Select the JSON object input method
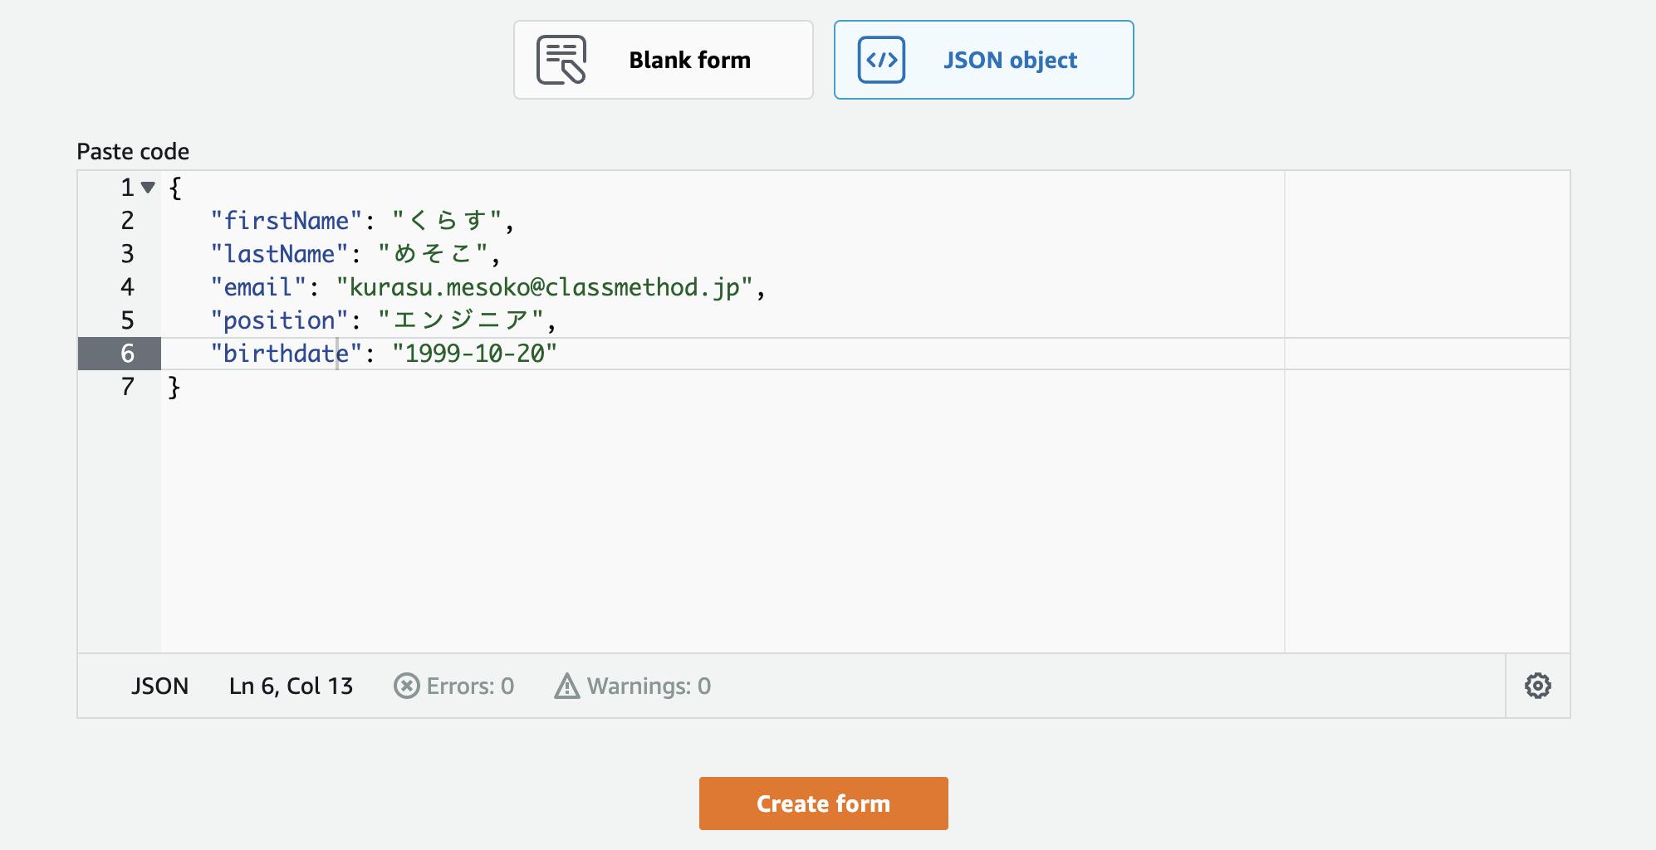Viewport: 1656px width, 850px height. click(984, 59)
